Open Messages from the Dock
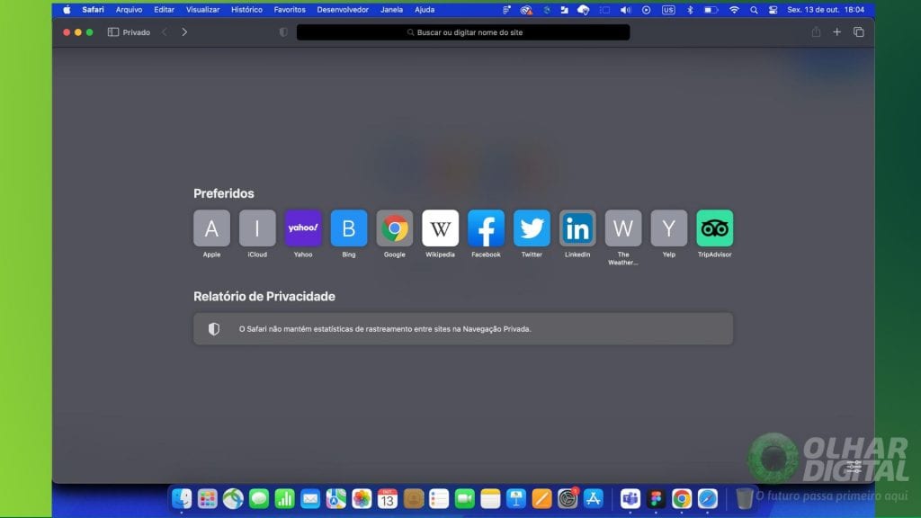The image size is (921, 518). coord(259,498)
